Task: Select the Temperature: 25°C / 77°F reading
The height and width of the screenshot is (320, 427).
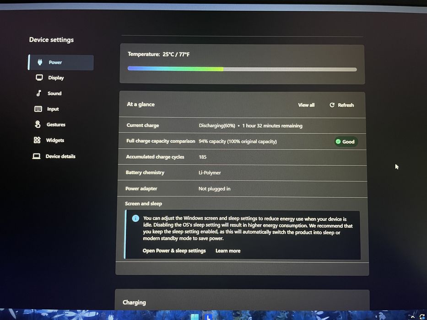Action: [159, 54]
